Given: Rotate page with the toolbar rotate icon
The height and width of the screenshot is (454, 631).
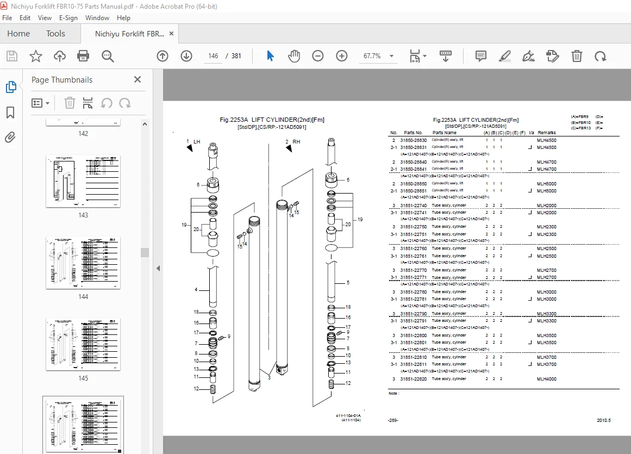Looking at the screenshot, I should tap(601, 56).
